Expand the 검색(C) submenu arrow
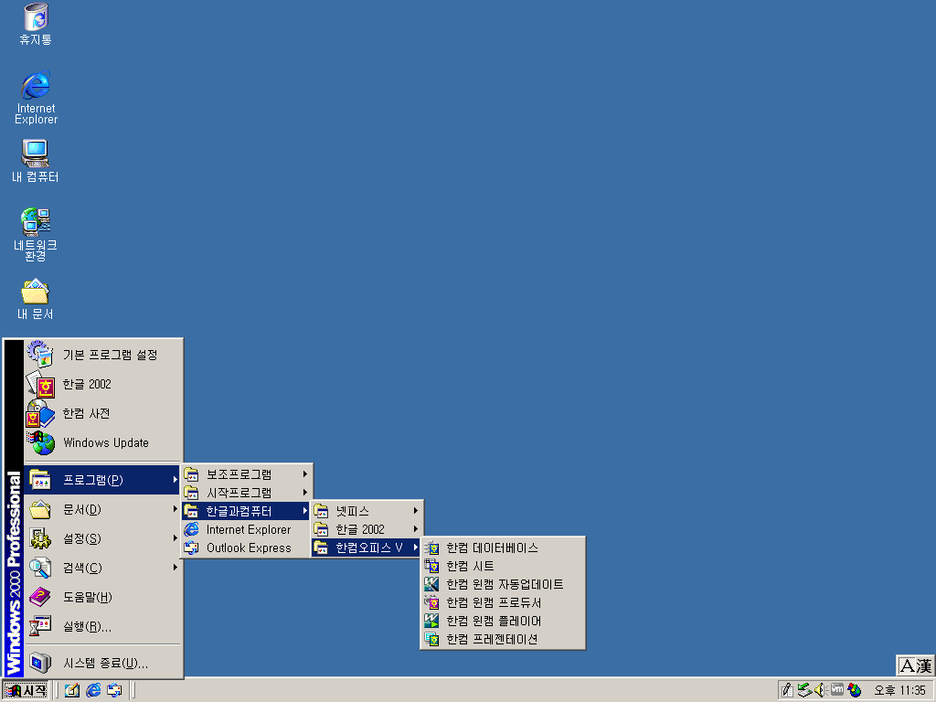 click(175, 568)
